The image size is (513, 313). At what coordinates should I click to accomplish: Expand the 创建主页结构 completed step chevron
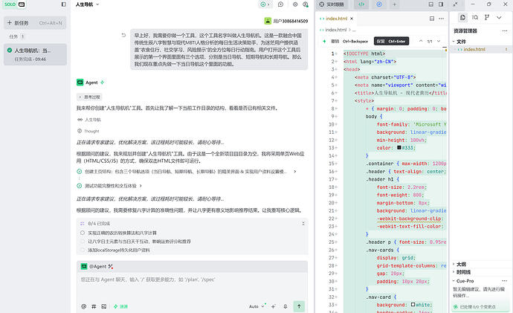[294, 172]
